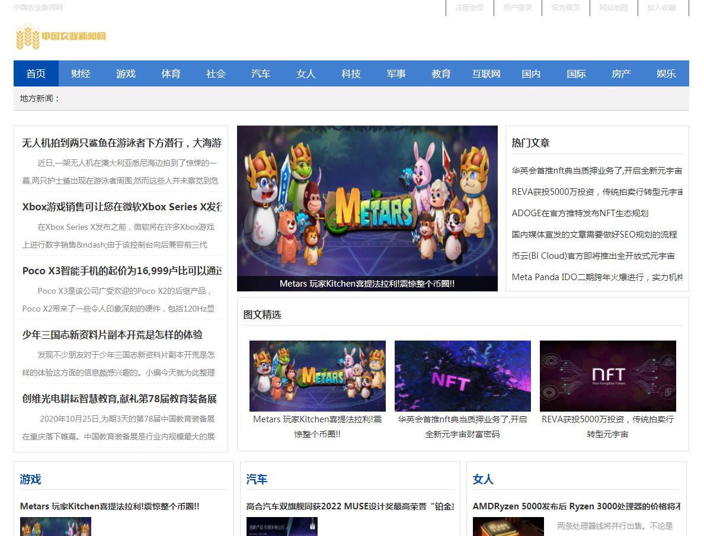704x536 pixels.
Task: Go to the 房产 section
Action: 622,73
